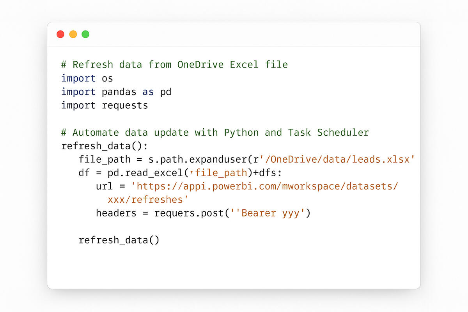The image size is (468, 312).
Task: Click the 'headers' assignment line
Action: click(121, 213)
